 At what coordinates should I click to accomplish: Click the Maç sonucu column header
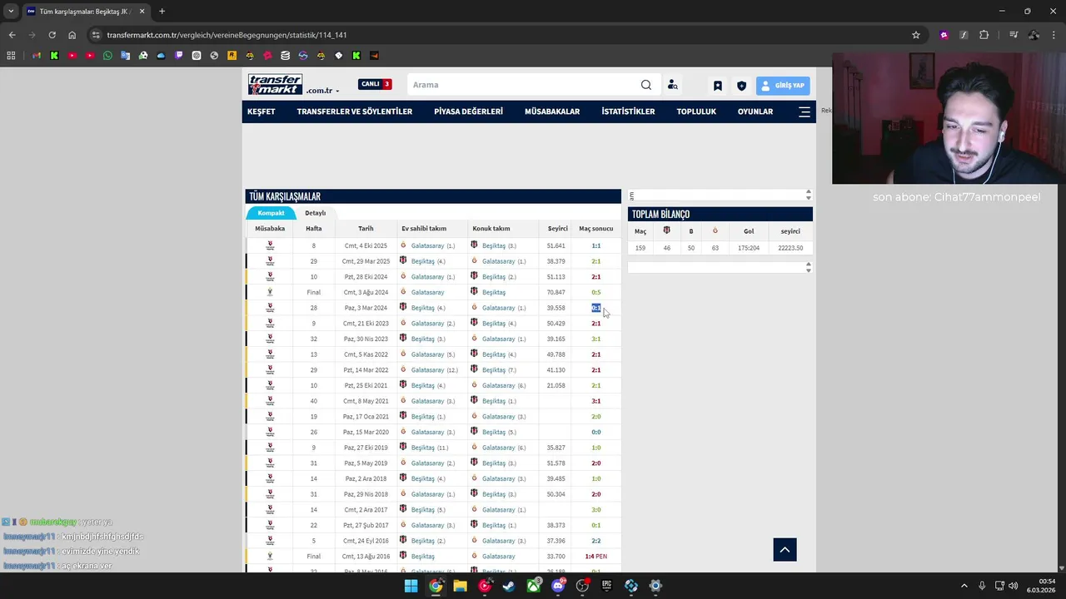[596, 229]
